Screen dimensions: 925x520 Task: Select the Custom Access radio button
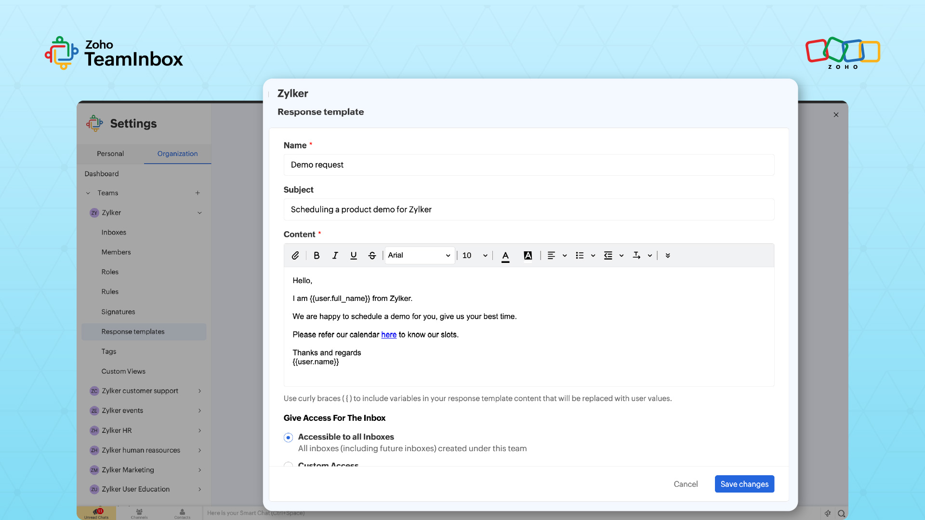tap(289, 465)
